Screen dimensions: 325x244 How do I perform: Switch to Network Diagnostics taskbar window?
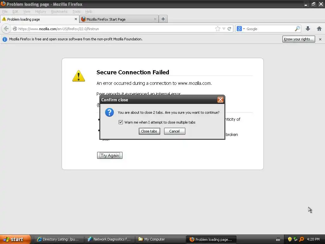(110, 239)
